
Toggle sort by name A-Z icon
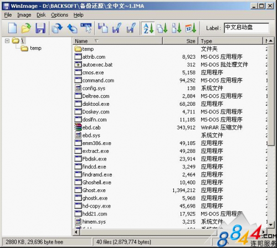(148, 28)
